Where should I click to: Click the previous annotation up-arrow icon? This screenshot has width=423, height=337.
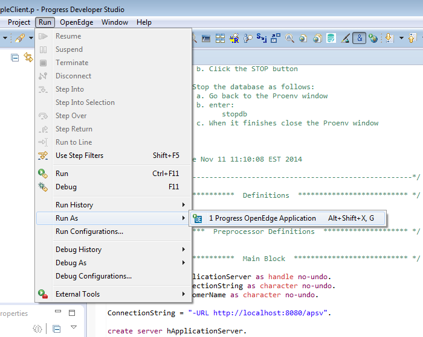413,38
